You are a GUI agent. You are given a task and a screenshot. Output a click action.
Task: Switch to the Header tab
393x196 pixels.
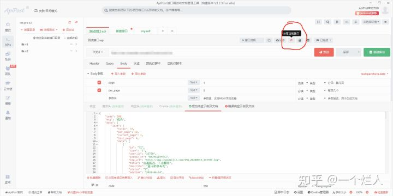tap(94, 64)
